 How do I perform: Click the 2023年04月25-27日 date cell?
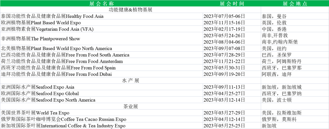pyautogui.click(x=232, y=94)
